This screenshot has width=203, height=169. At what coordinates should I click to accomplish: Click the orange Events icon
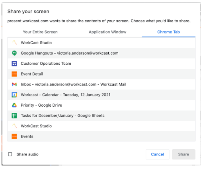tap(14, 136)
